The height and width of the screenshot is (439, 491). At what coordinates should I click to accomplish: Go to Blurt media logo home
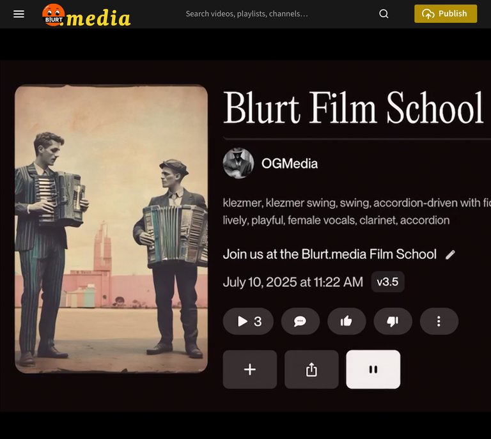pos(86,15)
